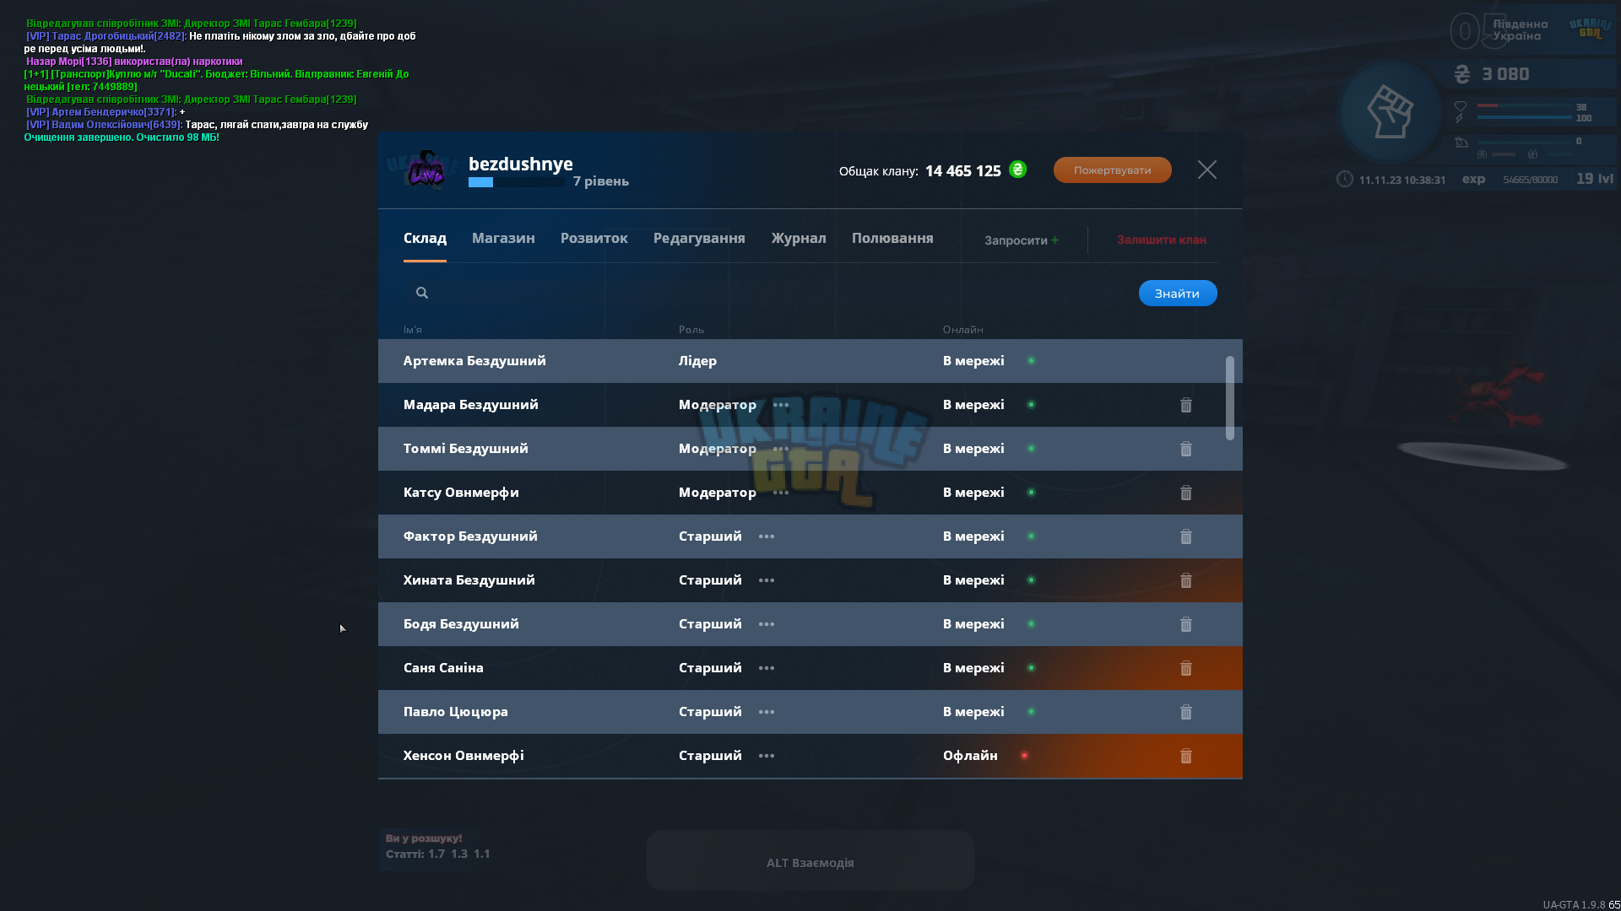Click chat message from Вадим Олексійович
Viewport: 1621px width, 911px height.
(197, 125)
